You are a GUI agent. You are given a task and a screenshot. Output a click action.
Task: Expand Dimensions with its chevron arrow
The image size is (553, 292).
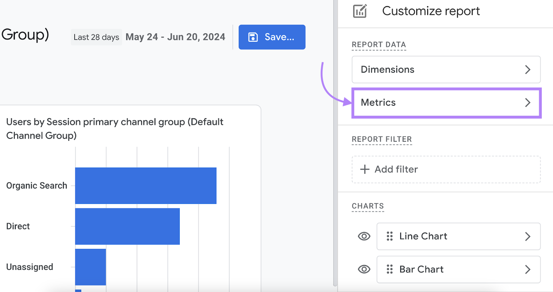pos(527,70)
